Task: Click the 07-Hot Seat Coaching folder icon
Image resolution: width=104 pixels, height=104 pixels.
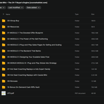Action: click(4, 69)
